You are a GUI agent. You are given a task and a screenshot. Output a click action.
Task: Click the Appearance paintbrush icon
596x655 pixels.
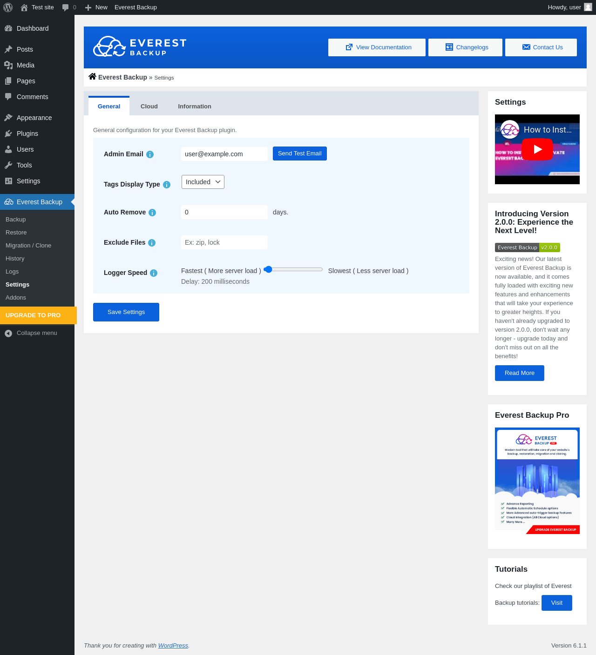tap(8, 118)
